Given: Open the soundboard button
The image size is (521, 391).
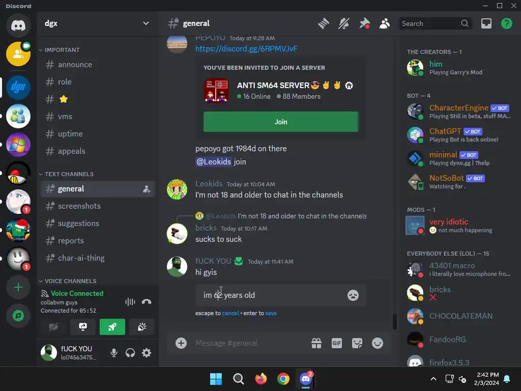Looking at the screenshot, I should pos(142,327).
